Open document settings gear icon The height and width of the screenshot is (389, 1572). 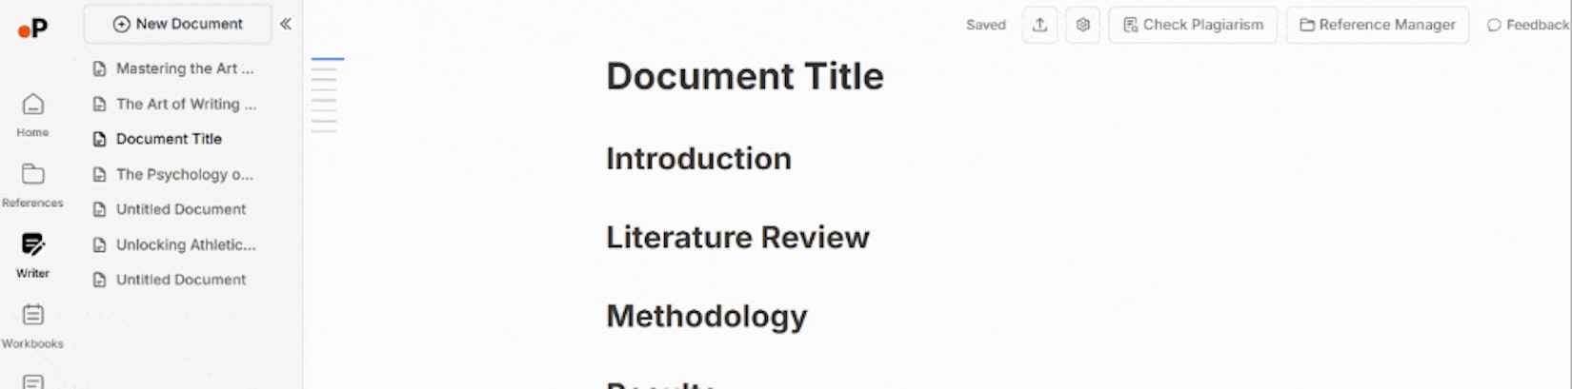[1082, 25]
